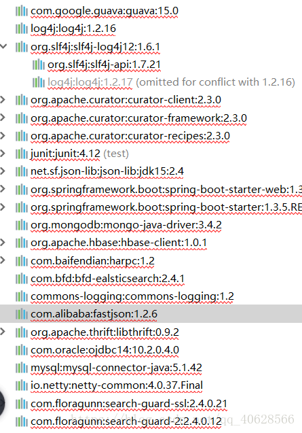The height and width of the screenshot is (433, 302).
Task: Click the library icon beside search-guard-2:2.4.0.12
Action: tap(22, 421)
